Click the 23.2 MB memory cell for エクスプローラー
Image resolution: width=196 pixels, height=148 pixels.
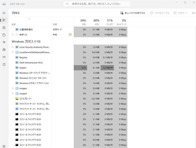[x=94, y=99]
